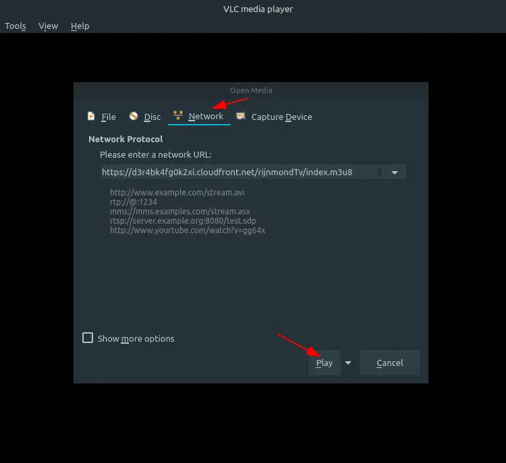
Task: Click the example text rtsp://server.example.org:8080/test.sdp
Action: pos(183,221)
